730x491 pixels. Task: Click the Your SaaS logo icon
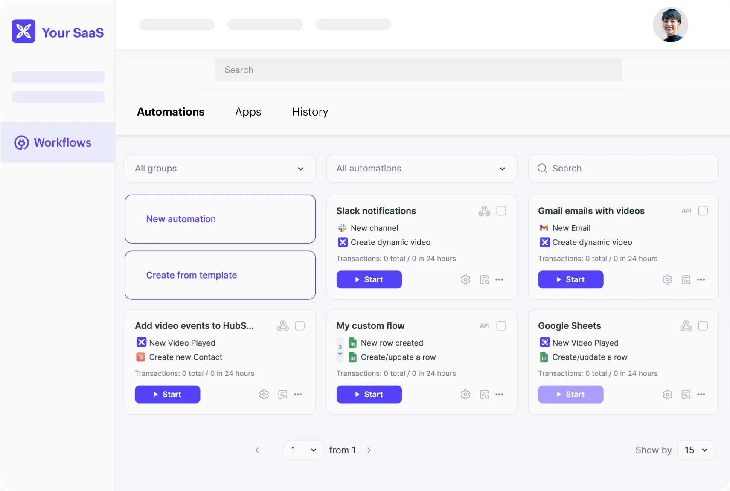[x=23, y=31]
